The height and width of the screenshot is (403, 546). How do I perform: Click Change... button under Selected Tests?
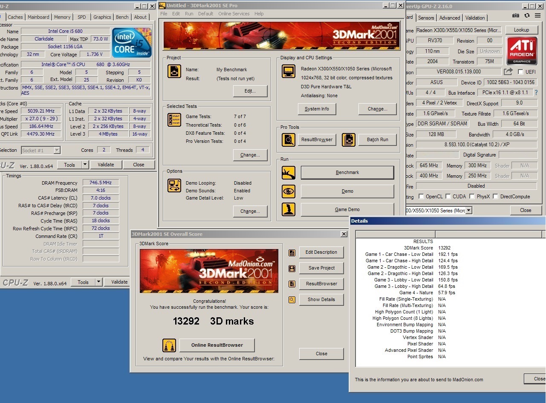point(250,155)
